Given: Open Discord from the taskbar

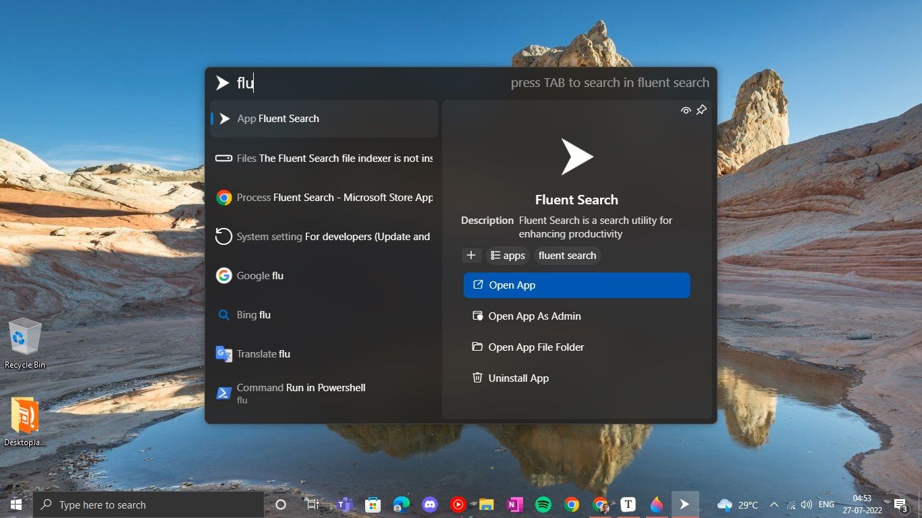Looking at the screenshot, I should (x=430, y=505).
